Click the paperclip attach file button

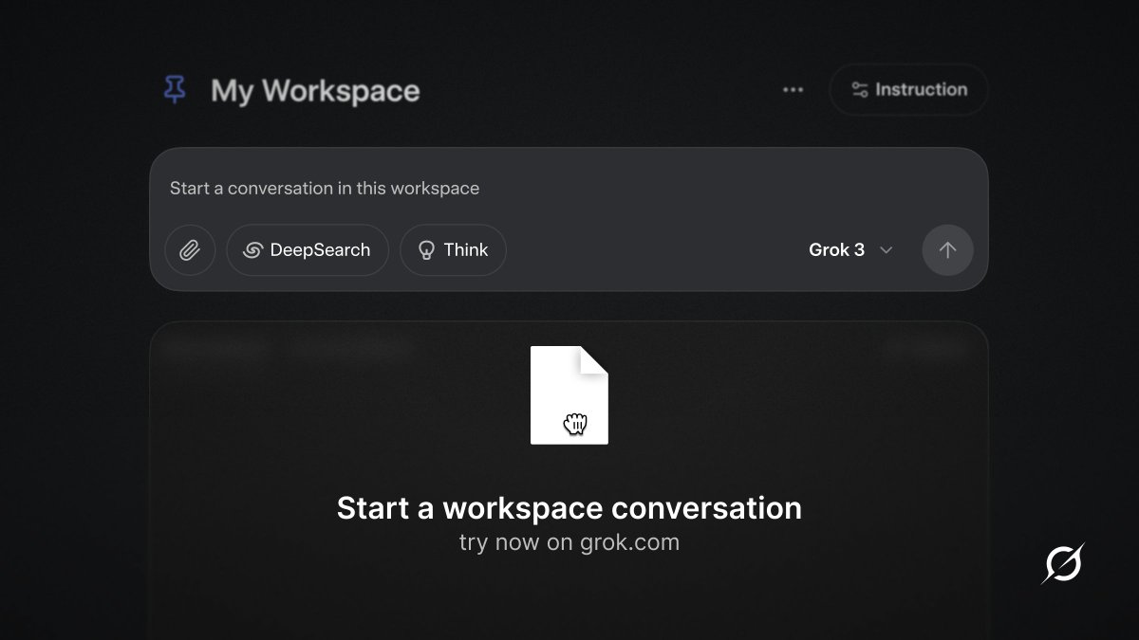point(190,250)
